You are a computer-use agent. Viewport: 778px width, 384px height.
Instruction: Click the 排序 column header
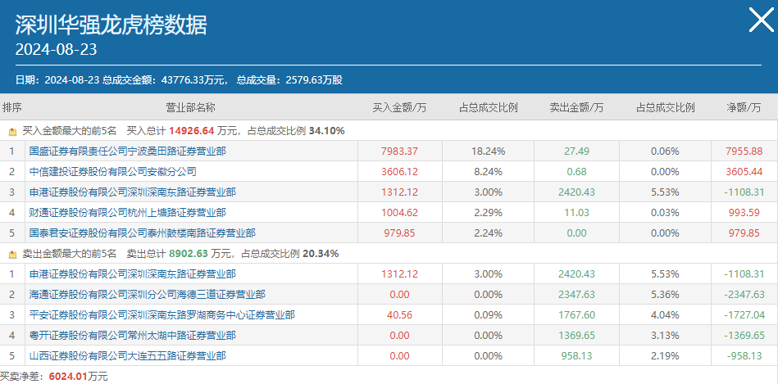pyautogui.click(x=12, y=107)
